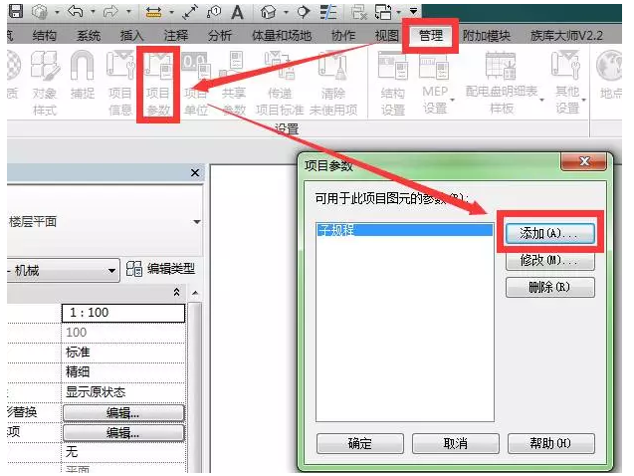Click 确定 in 项目参数 dialog
The height and width of the screenshot is (476, 634).
point(360,443)
